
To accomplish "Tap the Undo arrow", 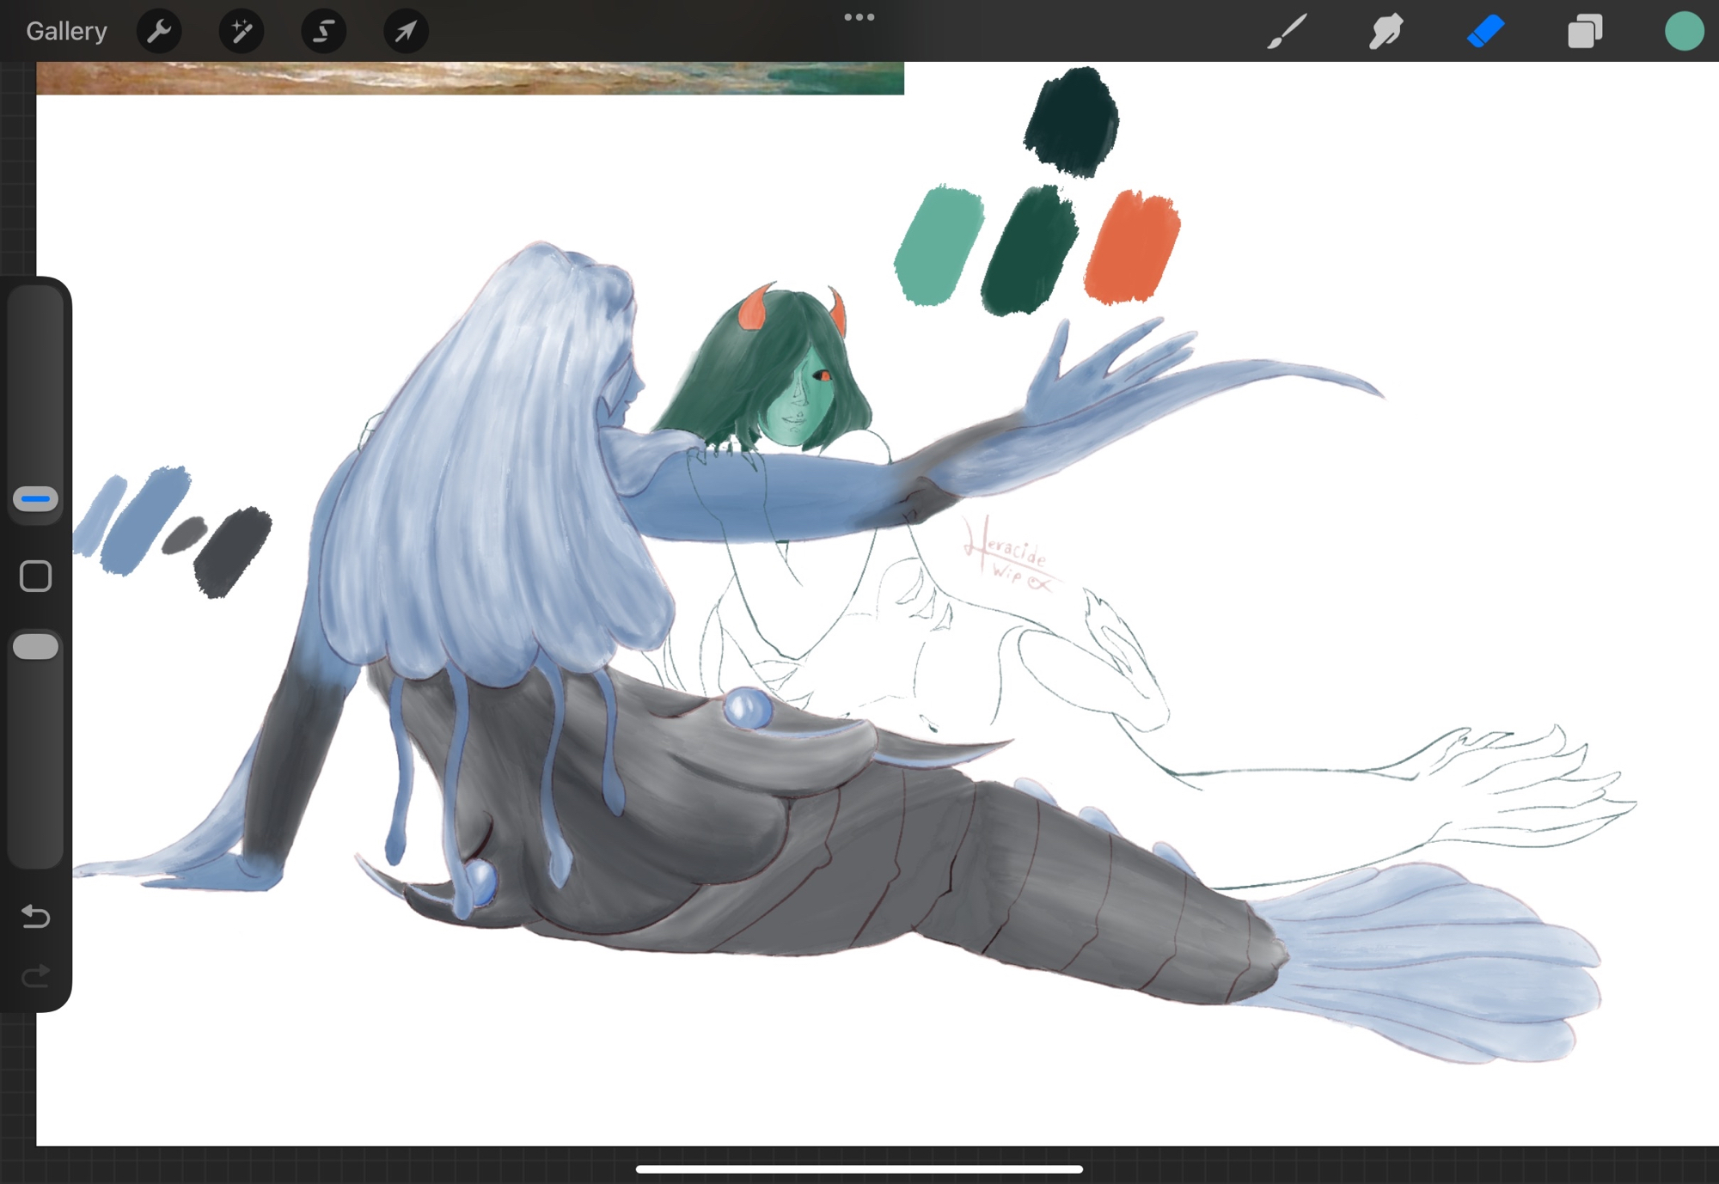I will pyautogui.click(x=35, y=916).
